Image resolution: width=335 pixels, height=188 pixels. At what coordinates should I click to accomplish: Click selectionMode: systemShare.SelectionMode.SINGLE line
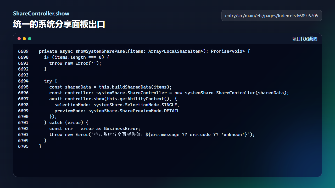click(117, 105)
